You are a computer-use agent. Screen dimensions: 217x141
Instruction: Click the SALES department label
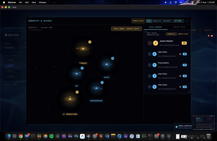107,77
